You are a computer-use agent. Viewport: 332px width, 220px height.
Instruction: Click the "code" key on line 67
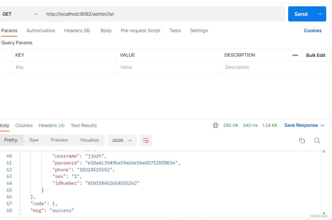click(39, 204)
